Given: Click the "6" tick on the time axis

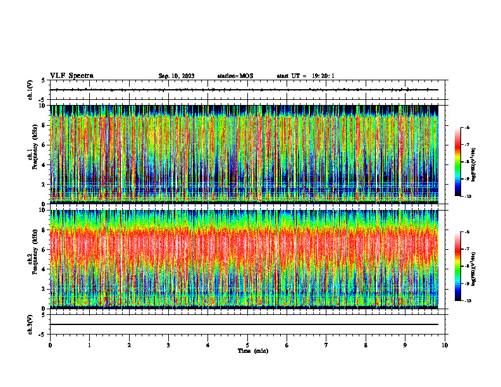Looking at the screenshot, I should (287, 345).
